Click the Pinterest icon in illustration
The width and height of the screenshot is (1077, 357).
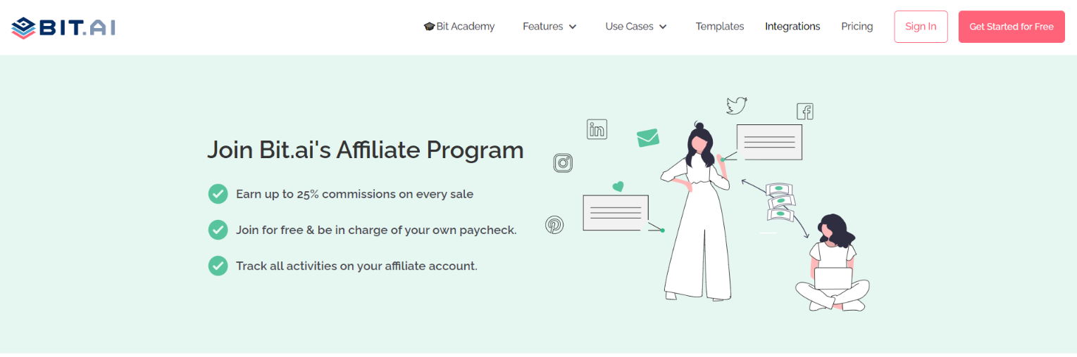(554, 225)
